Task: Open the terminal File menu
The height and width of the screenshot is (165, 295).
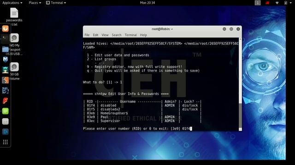Action: pyautogui.click(x=87, y=35)
